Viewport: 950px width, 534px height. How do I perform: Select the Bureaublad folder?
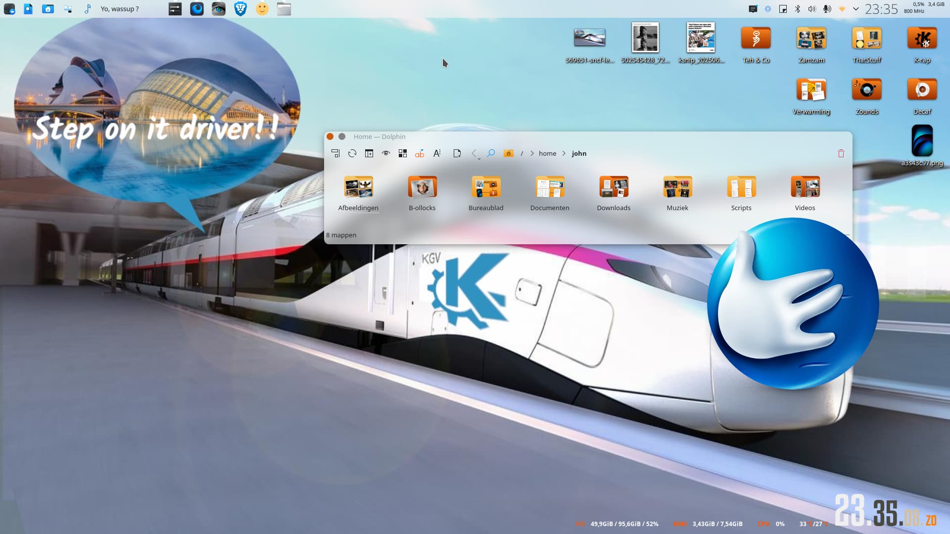[x=486, y=194]
